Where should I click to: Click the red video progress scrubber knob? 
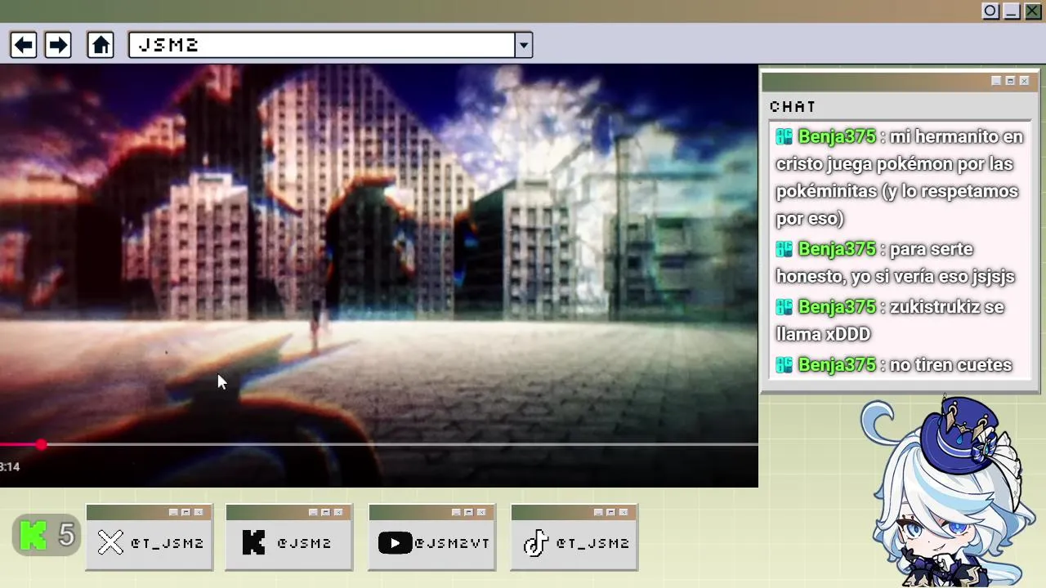[41, 444]
